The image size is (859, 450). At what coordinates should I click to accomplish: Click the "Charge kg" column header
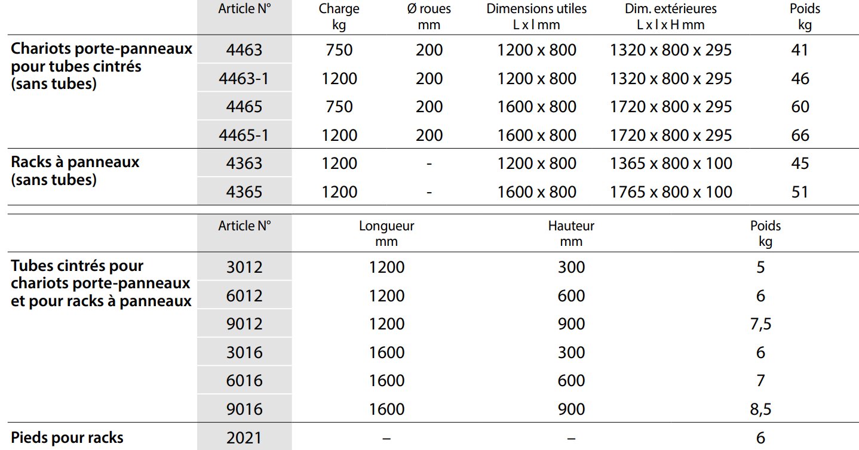click(339, 17)
